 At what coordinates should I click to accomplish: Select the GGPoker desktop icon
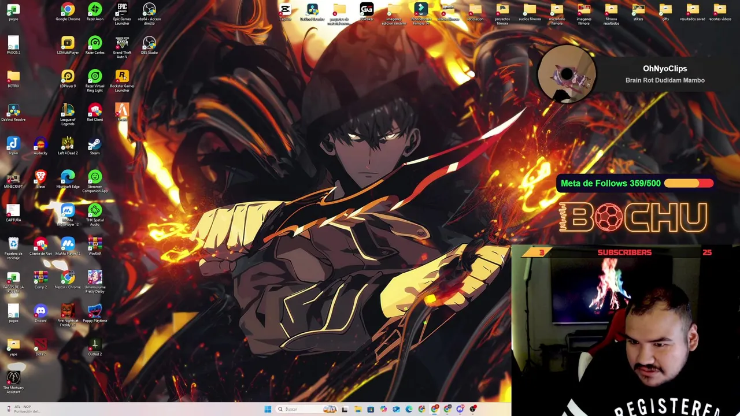(x=367, y=12)
